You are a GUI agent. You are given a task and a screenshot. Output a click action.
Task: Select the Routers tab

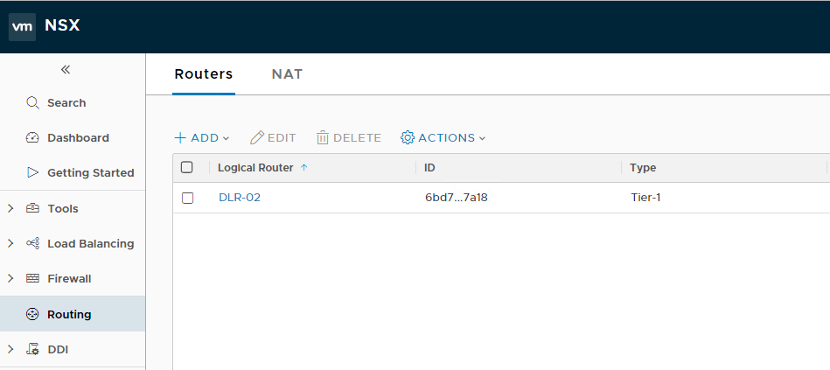(x=204, y=74)
